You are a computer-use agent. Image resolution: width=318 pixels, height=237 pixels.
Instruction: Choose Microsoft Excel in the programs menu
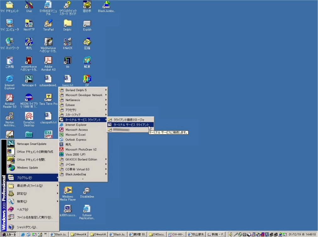tap(83, 134)
